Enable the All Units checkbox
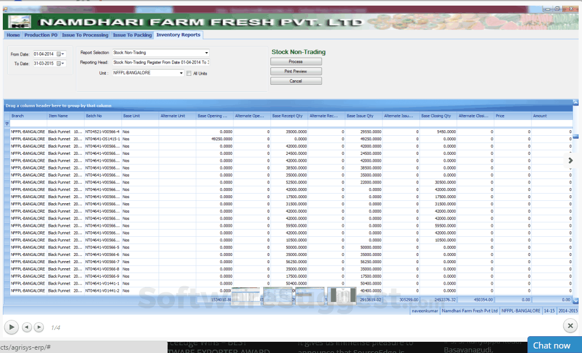The height and width of the screenshot is (353, 582). [189, 73]
